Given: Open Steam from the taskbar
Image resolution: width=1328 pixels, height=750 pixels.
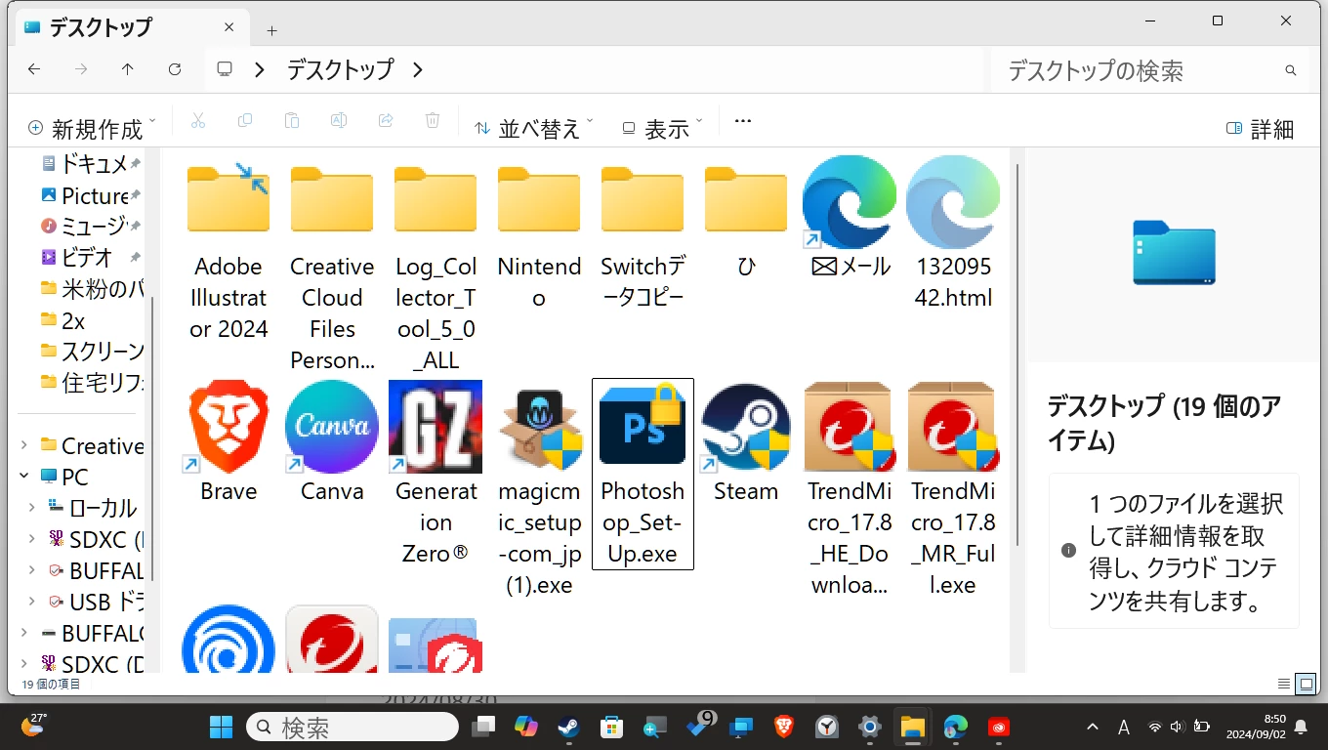Looking at the screenshot, I should [567, 727].
